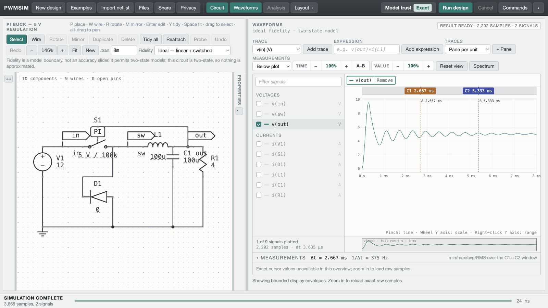Decrease TIME zoom with minus button
This screenshot has width=548, height=308.
[315, 66]
